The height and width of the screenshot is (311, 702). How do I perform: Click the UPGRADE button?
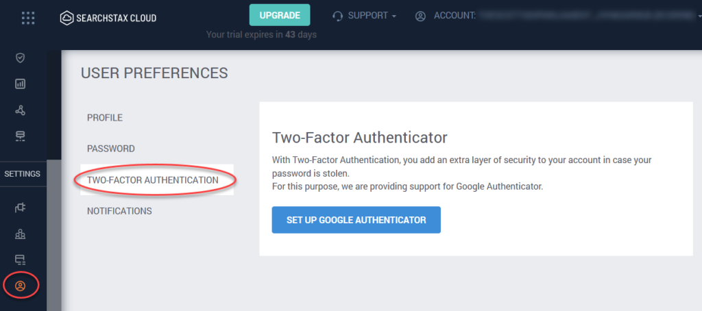coord(280,15)
